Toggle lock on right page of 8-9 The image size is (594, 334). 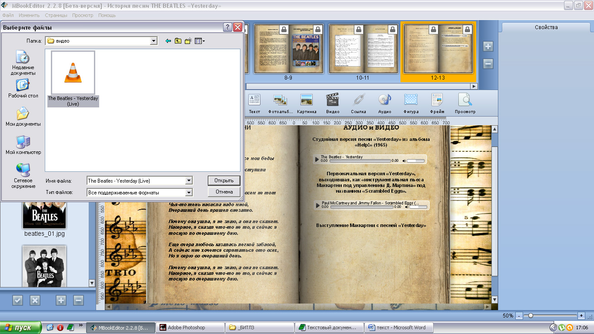click(318, 30)
